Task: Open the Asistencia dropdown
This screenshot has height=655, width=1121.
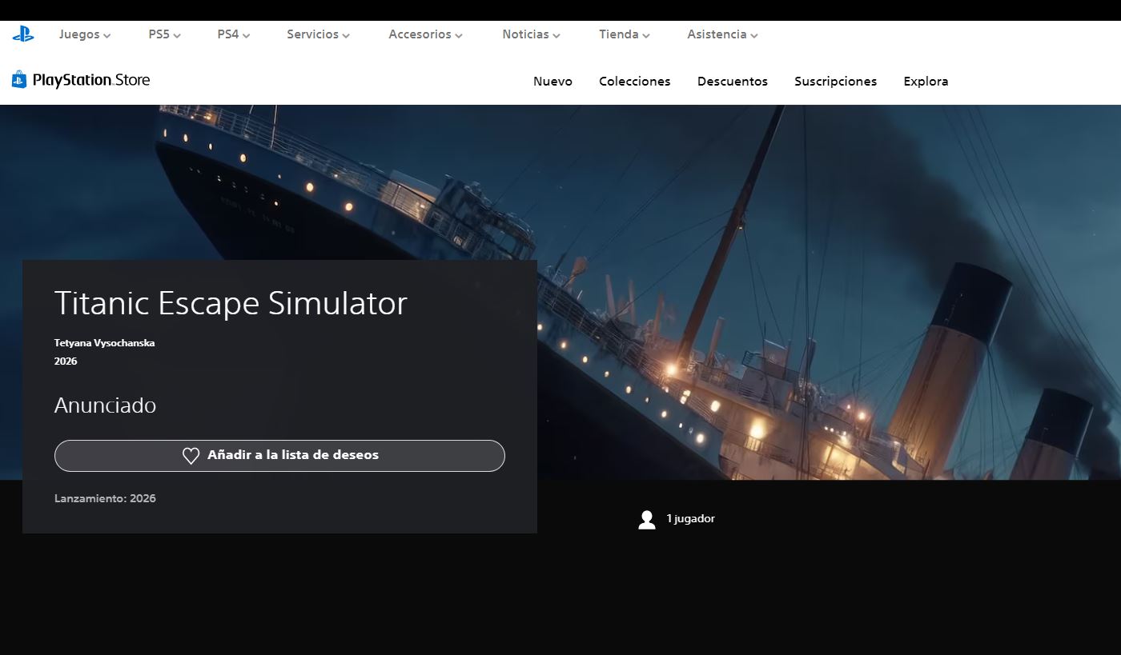Action: coord(723,34)
